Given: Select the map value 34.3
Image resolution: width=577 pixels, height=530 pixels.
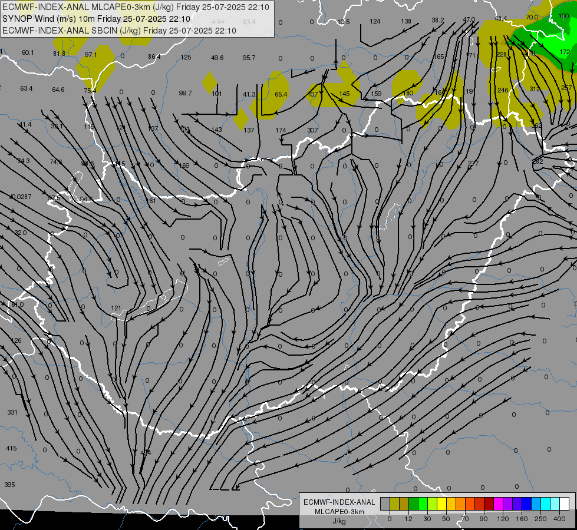Looking at the screenshot, I should click(24, 161).
